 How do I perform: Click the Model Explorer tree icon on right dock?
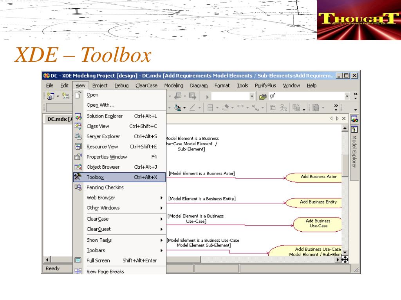coord(354,129)
